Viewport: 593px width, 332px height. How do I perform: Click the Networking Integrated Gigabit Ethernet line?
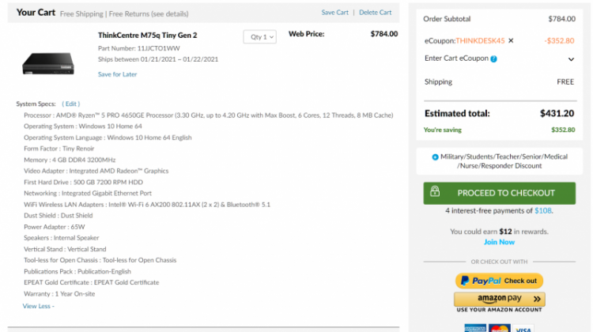coord(88,193)
